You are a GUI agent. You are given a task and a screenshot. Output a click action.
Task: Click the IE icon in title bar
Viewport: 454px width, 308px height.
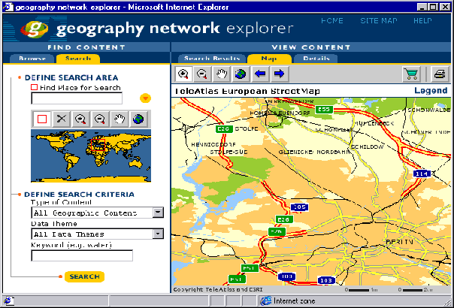coord(8,7)
